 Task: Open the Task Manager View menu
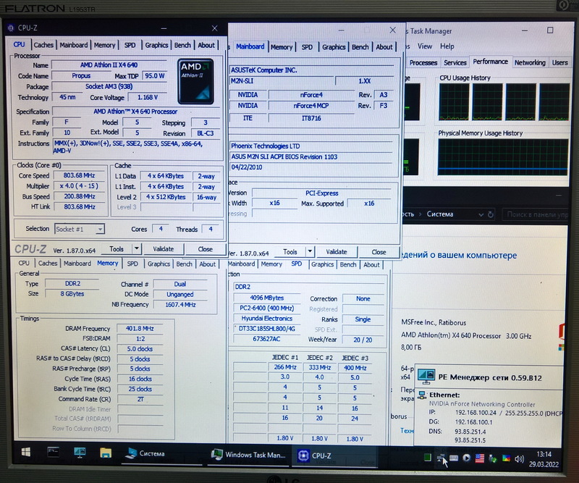[425, 46]
